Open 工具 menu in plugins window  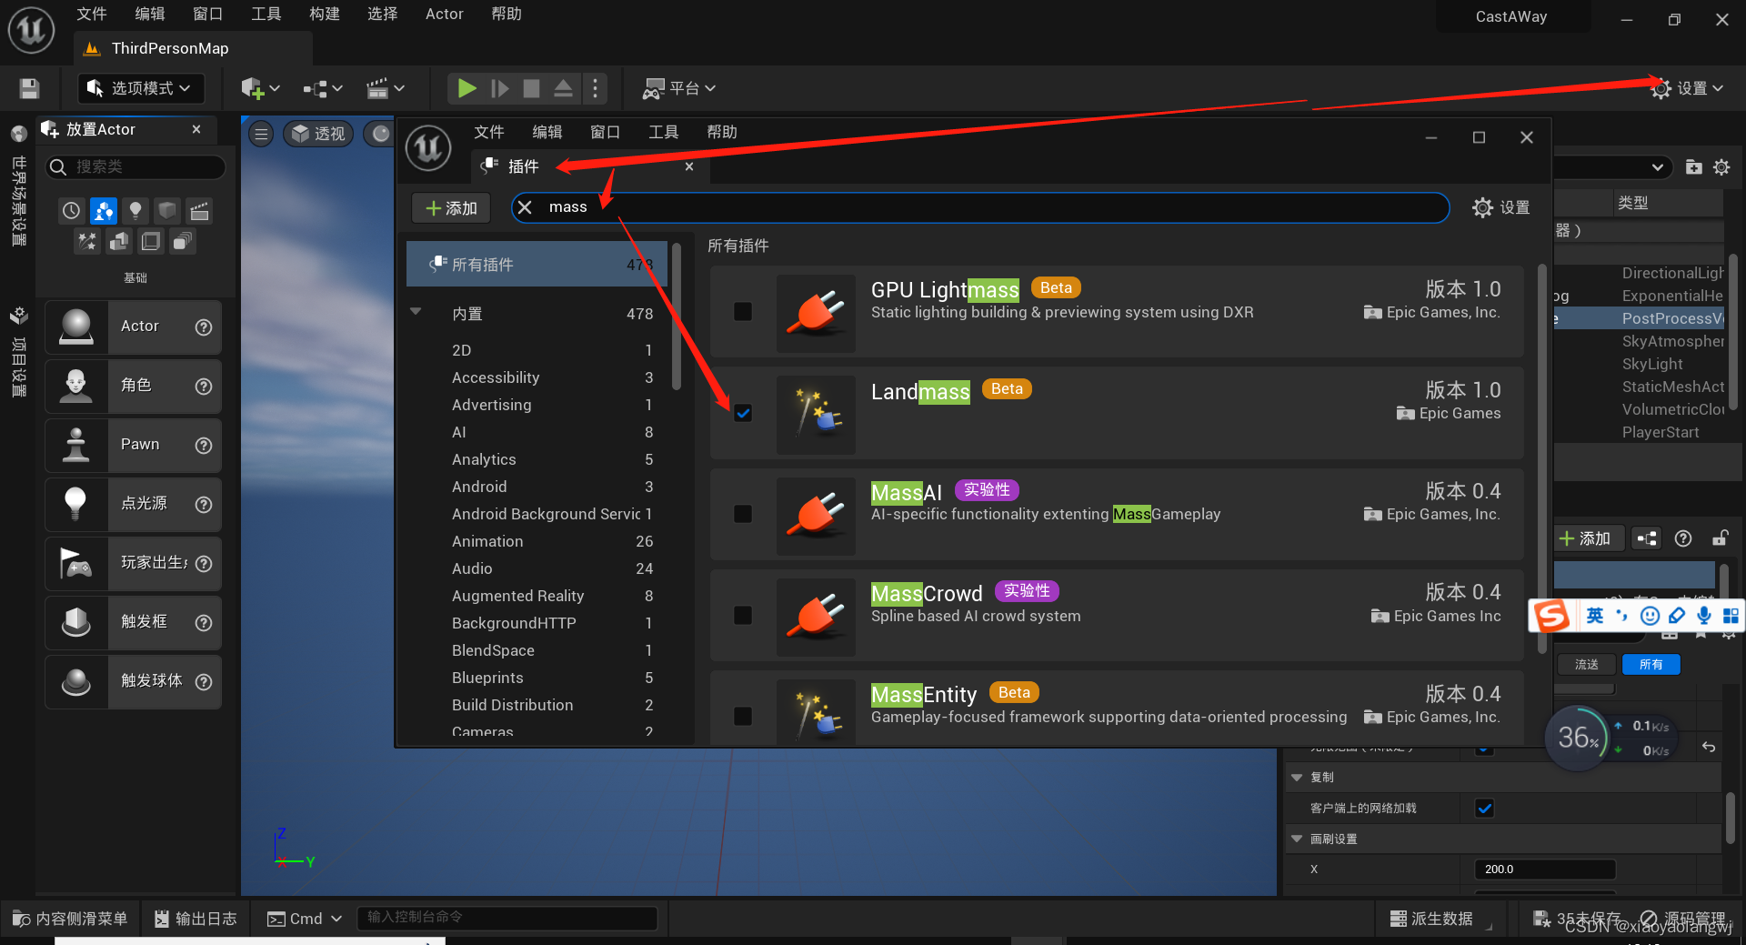663,132
